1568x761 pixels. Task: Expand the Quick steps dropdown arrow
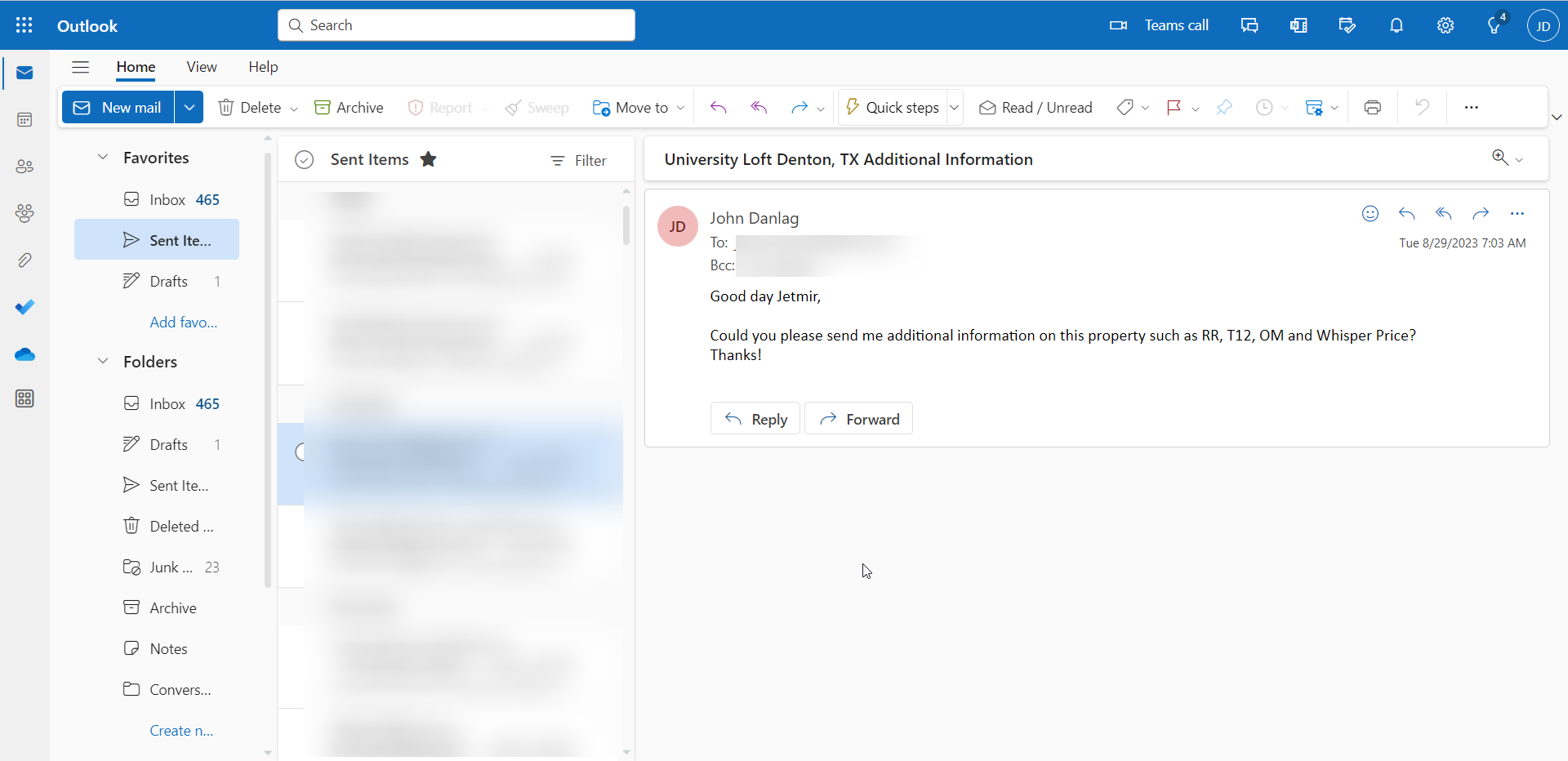pos(954,108)
